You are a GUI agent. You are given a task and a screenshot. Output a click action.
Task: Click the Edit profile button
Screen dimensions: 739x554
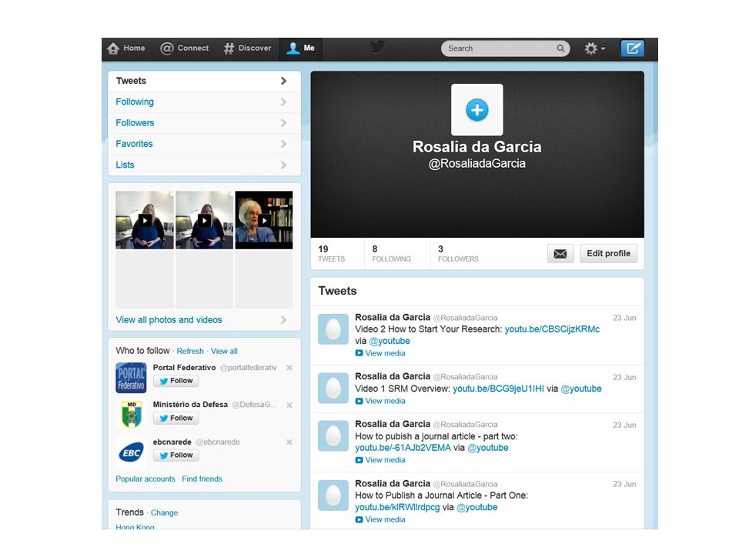[608, 253]
